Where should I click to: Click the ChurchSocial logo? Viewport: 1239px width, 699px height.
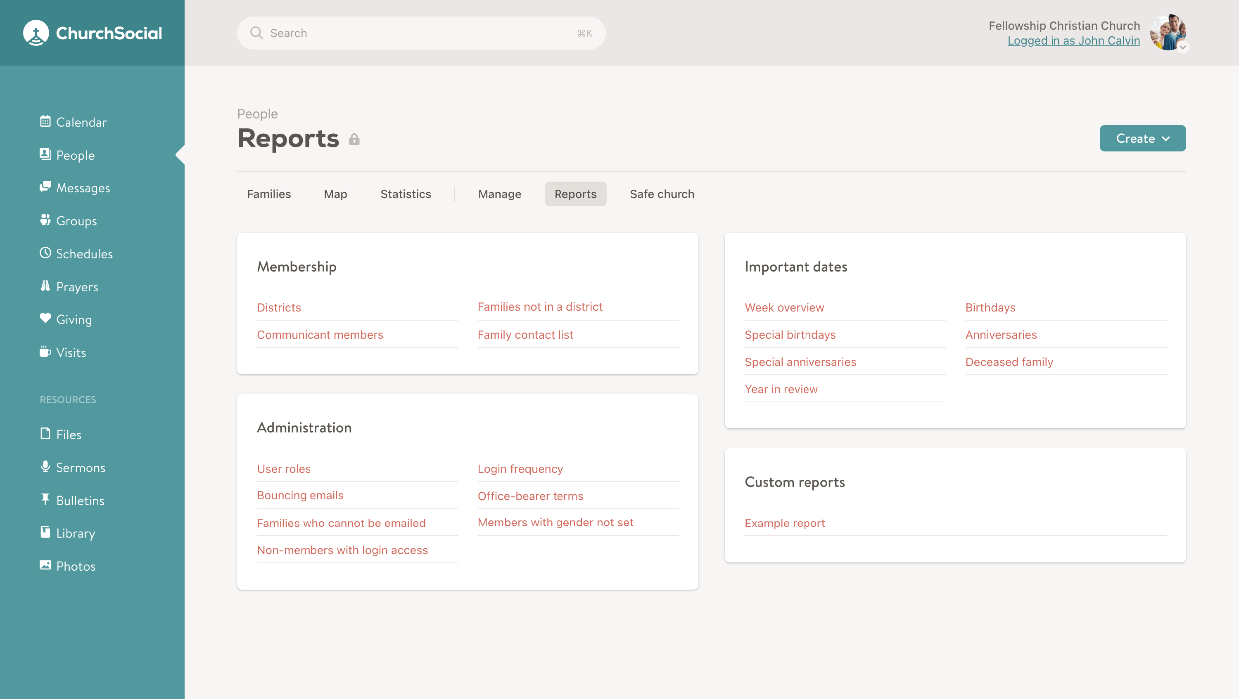(93, 33)
